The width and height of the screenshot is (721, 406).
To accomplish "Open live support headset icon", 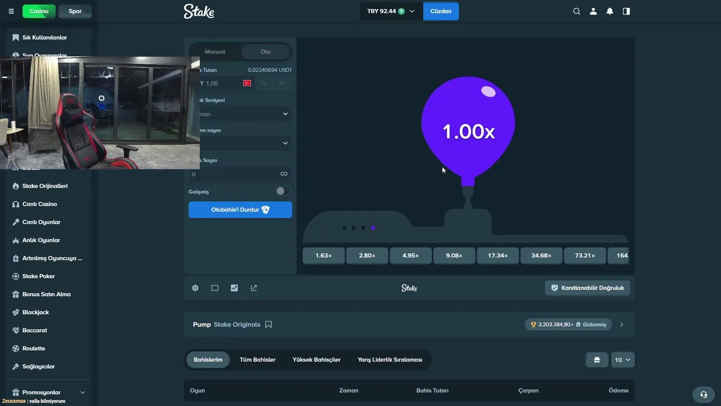I will (x=703, y=394).
